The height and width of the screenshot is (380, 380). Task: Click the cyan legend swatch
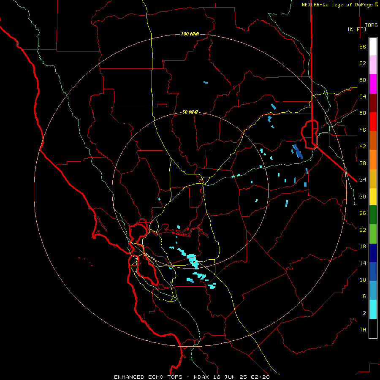[373, 309]
